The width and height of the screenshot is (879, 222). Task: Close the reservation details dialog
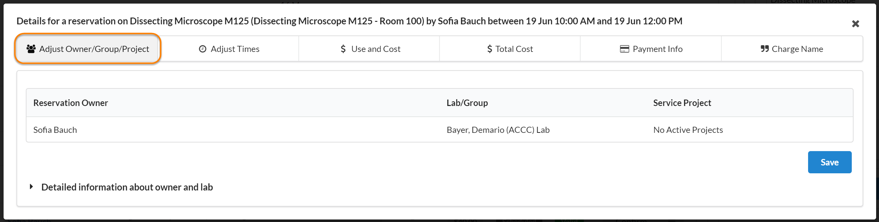pos(855,24)
